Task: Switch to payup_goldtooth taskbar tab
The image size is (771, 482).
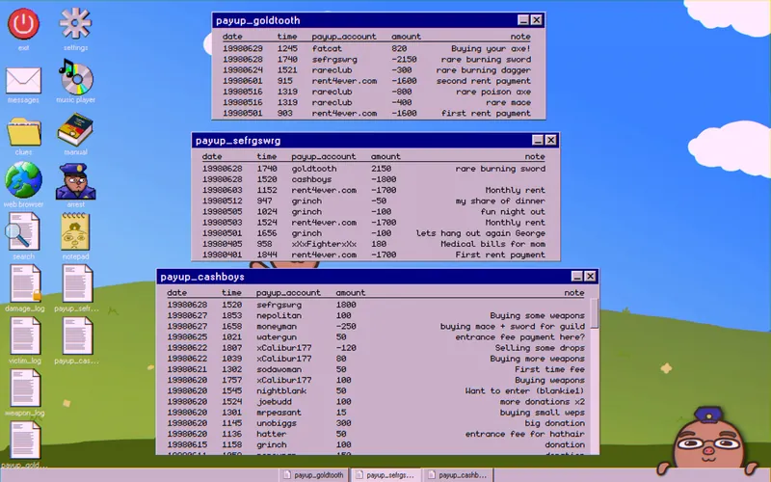Action: pos(314,475)
